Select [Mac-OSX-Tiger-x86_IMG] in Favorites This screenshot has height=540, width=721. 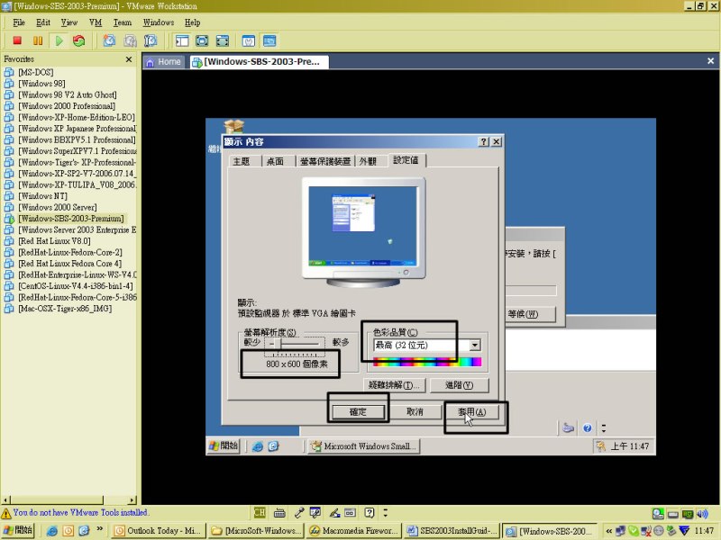click(65, 309)
